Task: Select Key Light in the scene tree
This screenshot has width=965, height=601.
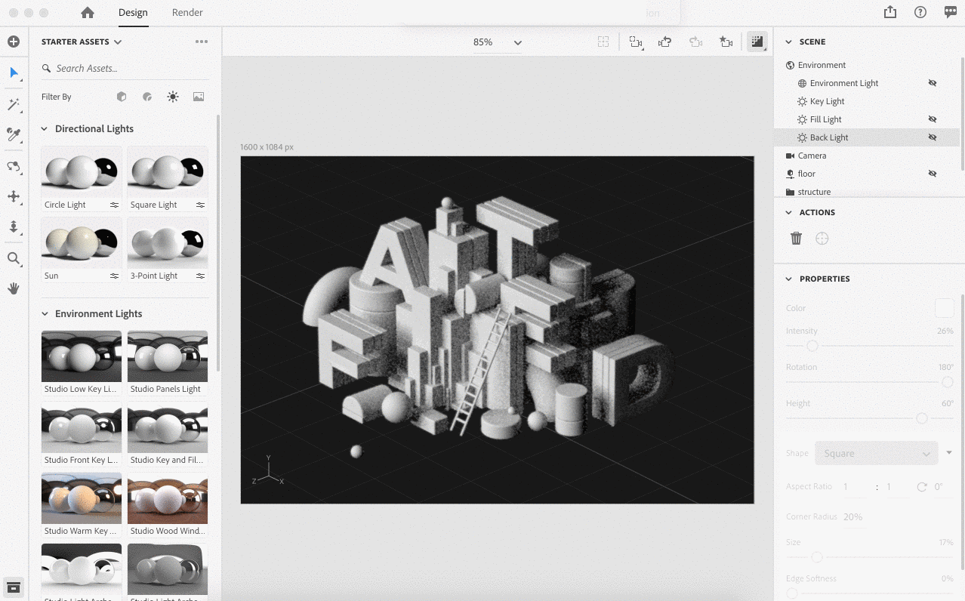Action: point(827,101)
